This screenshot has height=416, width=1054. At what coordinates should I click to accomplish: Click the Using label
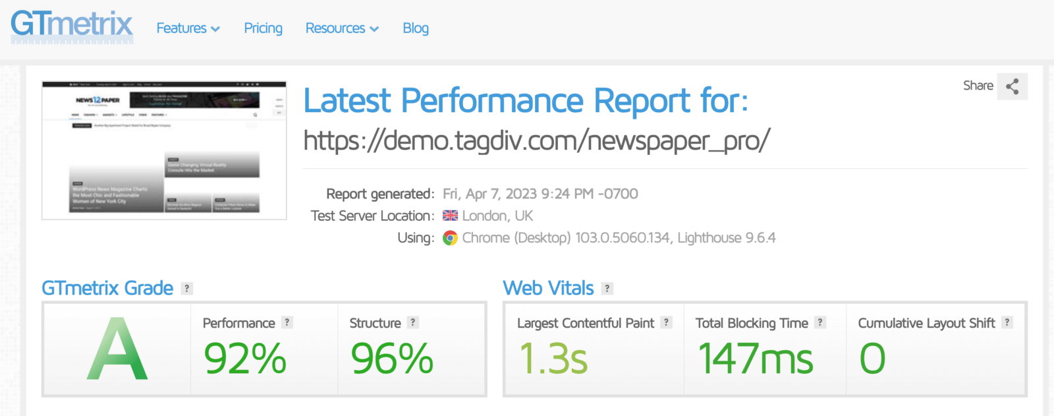click(416, 238)
